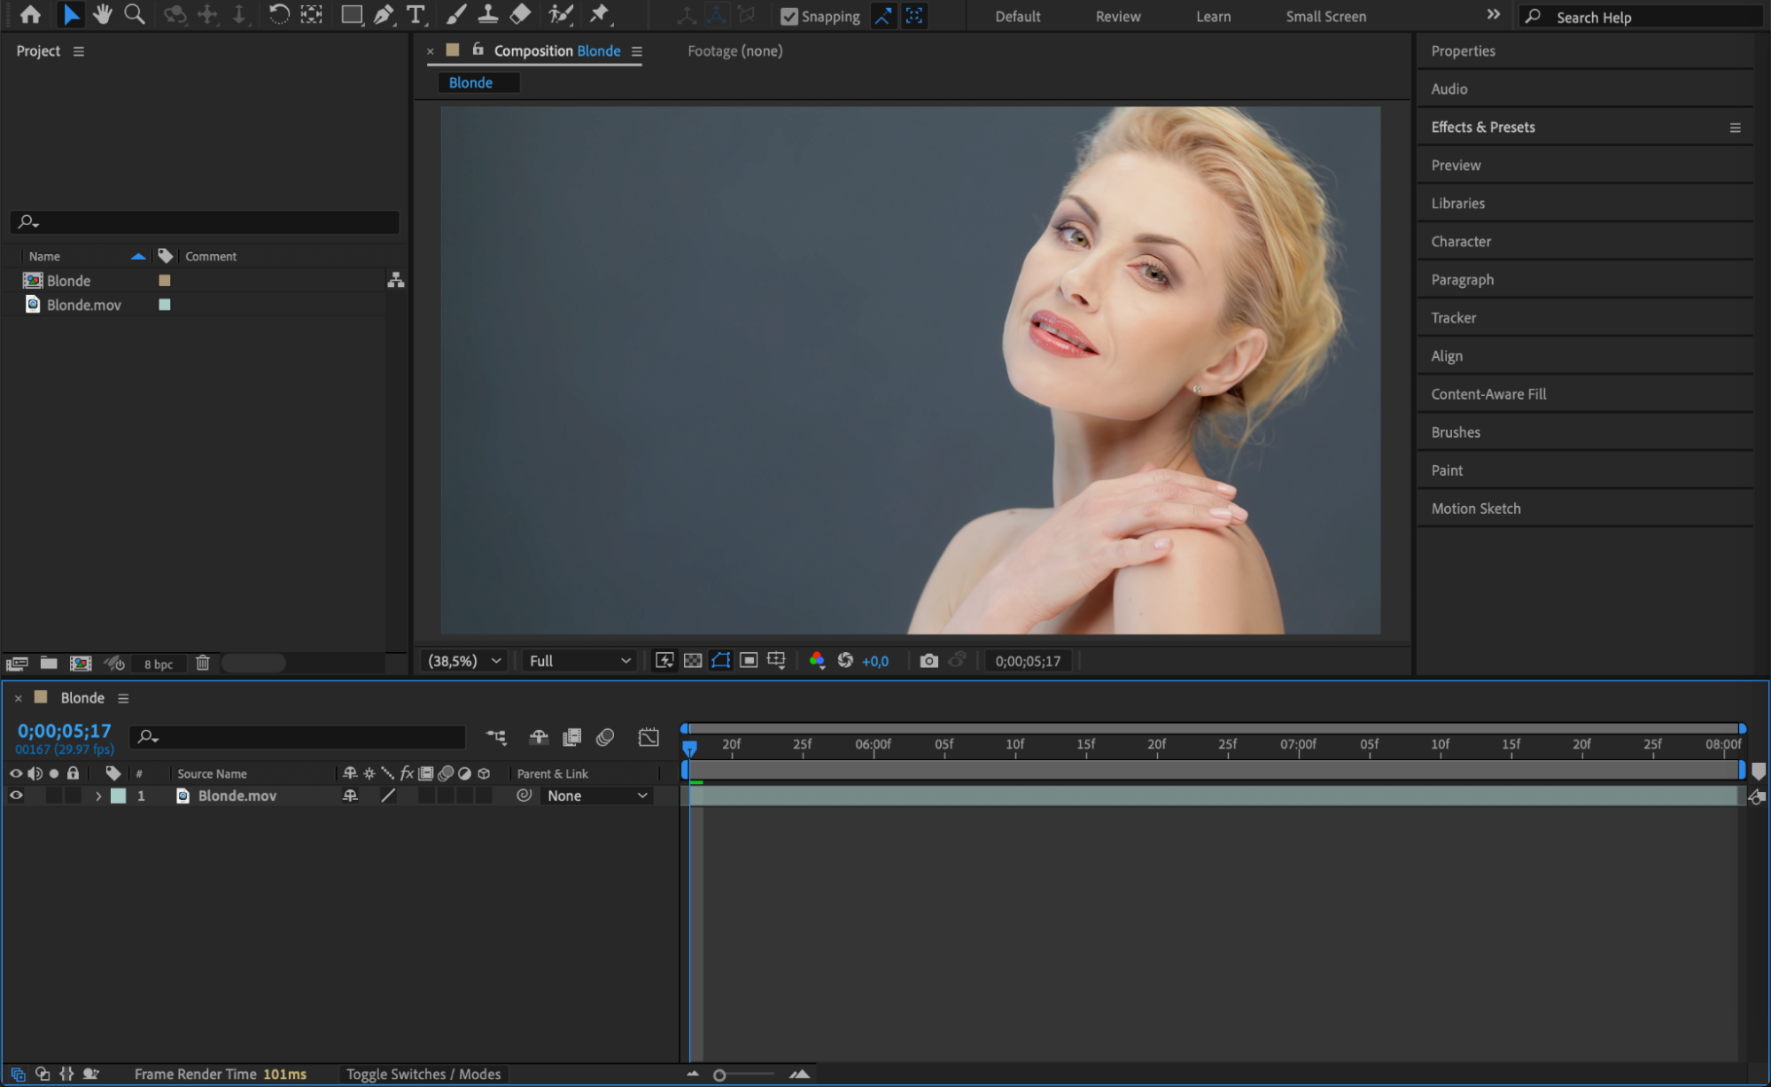Hide the Blonde.mov layer with eye icon
1771x1087 pixels.
(x=16, y=796)
